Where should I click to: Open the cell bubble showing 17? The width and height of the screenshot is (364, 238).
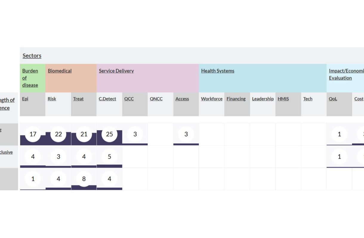33,134
